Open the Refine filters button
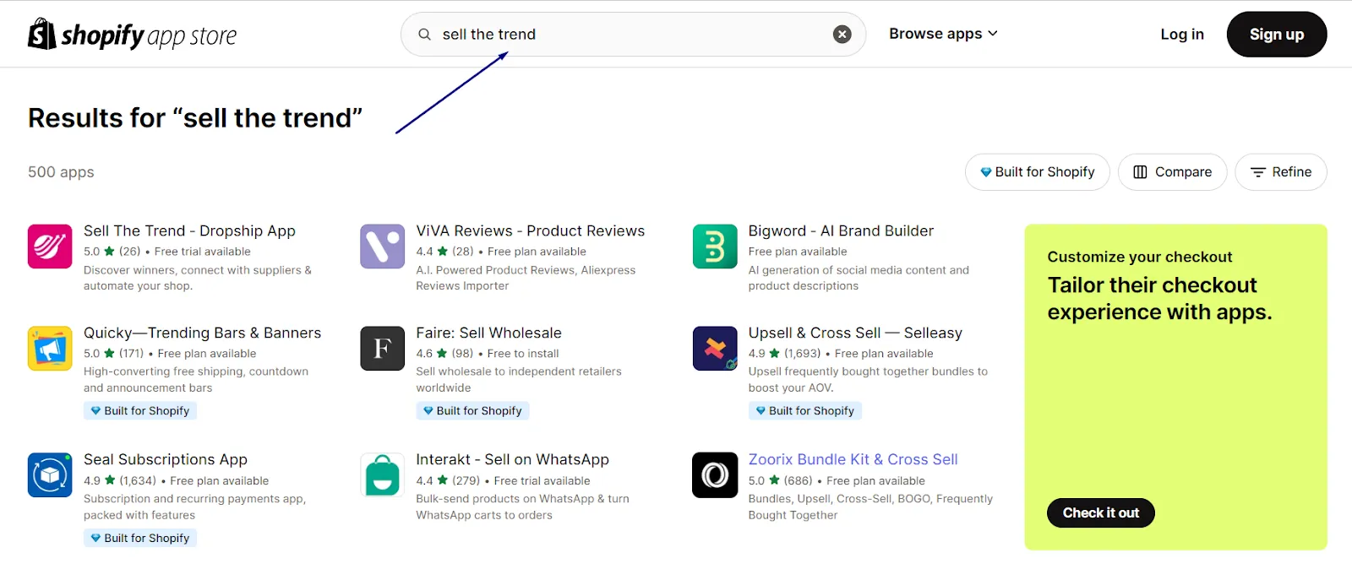Image resolution: width=1352 pixels, height=580 pixels. (x=1280, y=172)
